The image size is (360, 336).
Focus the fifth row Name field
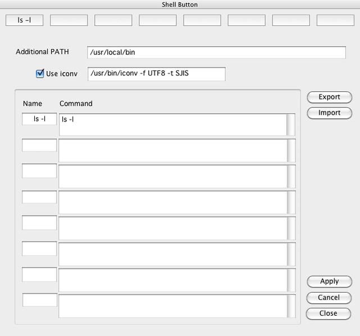tap(39, 222)
